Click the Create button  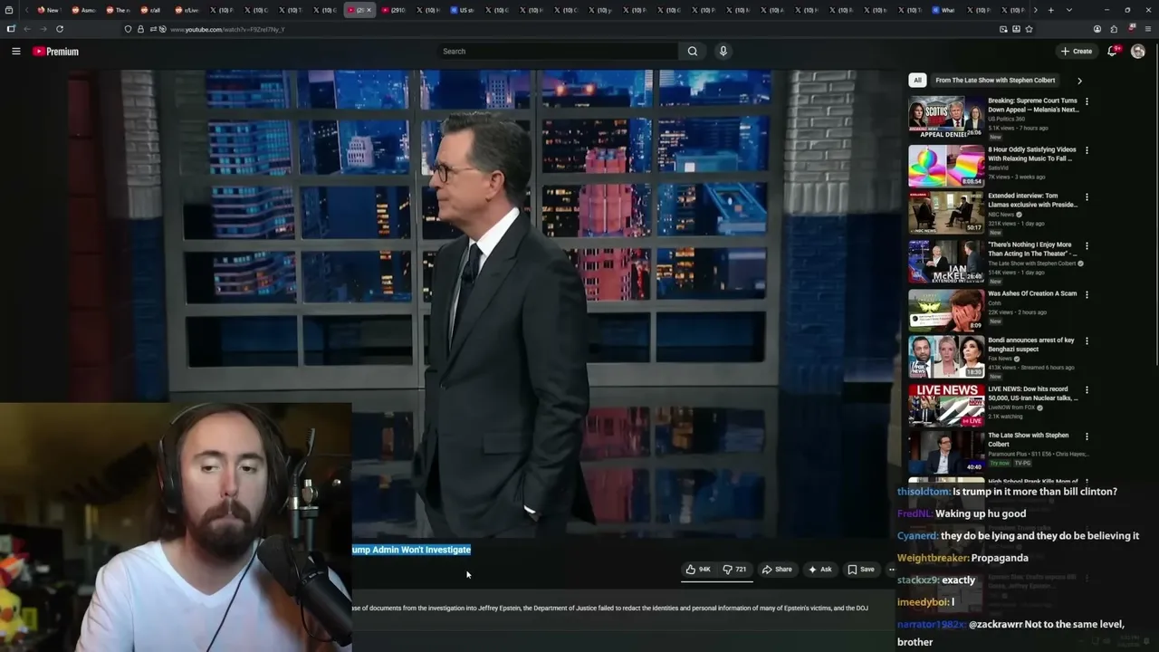click(x=1077, y=52)
